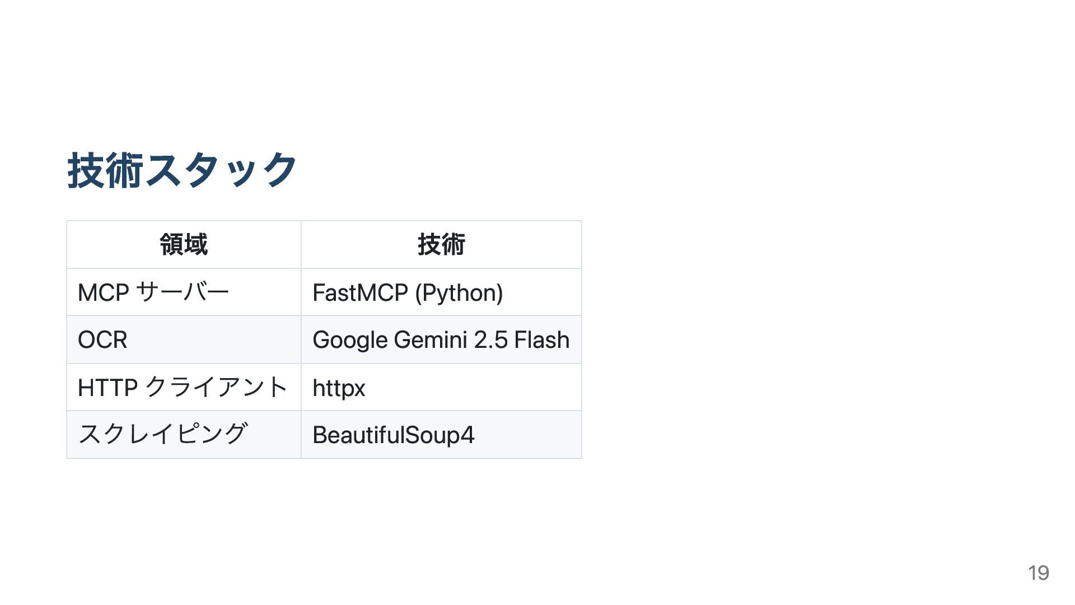
Task: Click the word HTTP in third row
Action: [x=107, y=388]
